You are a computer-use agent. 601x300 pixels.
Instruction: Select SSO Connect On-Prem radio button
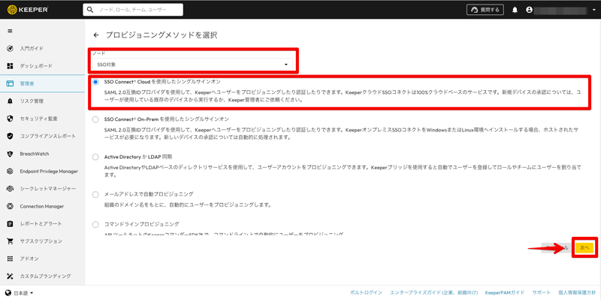95,120
